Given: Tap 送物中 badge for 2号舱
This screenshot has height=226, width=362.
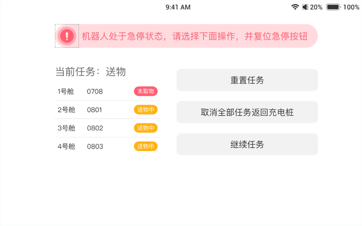Looking at the screenshot, I should coord(146,109).
